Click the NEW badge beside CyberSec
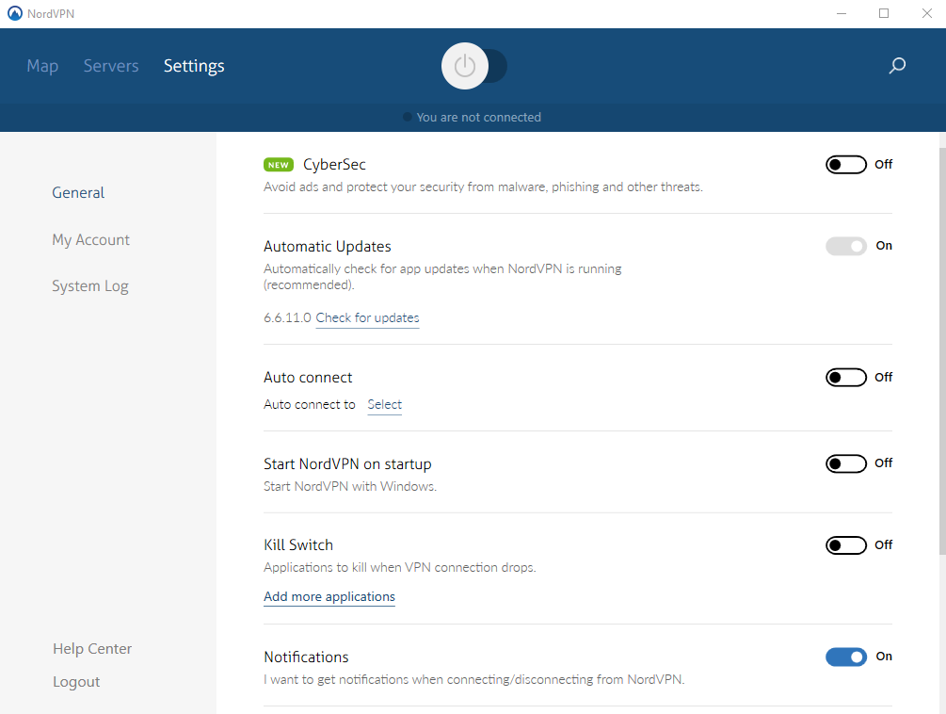 [278, 164]
